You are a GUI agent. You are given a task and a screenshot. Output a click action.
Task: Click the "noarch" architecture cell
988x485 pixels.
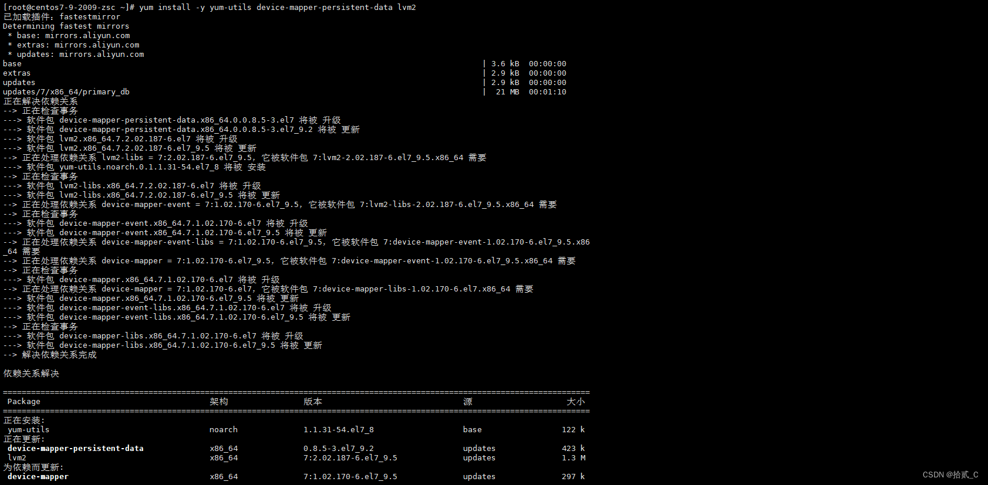[224, 430]
